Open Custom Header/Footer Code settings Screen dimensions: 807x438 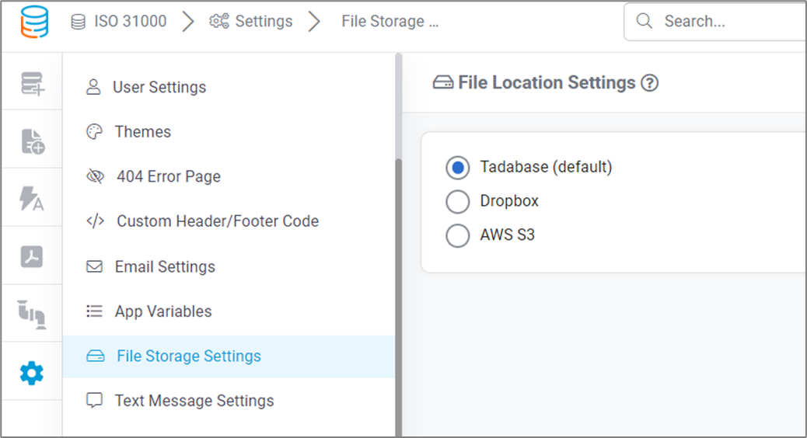click(229, 221)
